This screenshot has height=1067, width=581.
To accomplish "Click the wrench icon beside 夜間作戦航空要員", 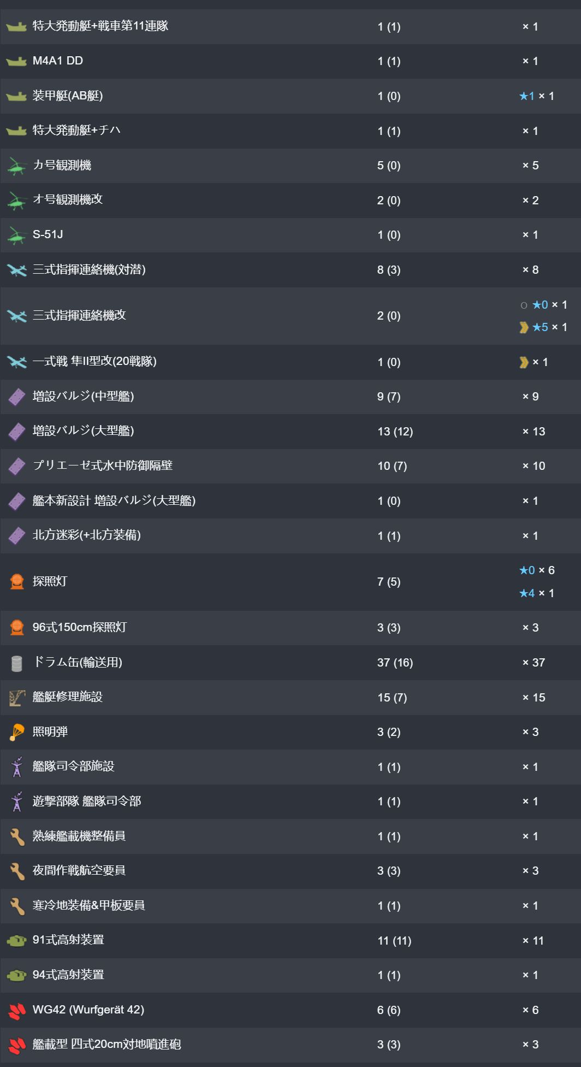I will click(x=17, y=871).
